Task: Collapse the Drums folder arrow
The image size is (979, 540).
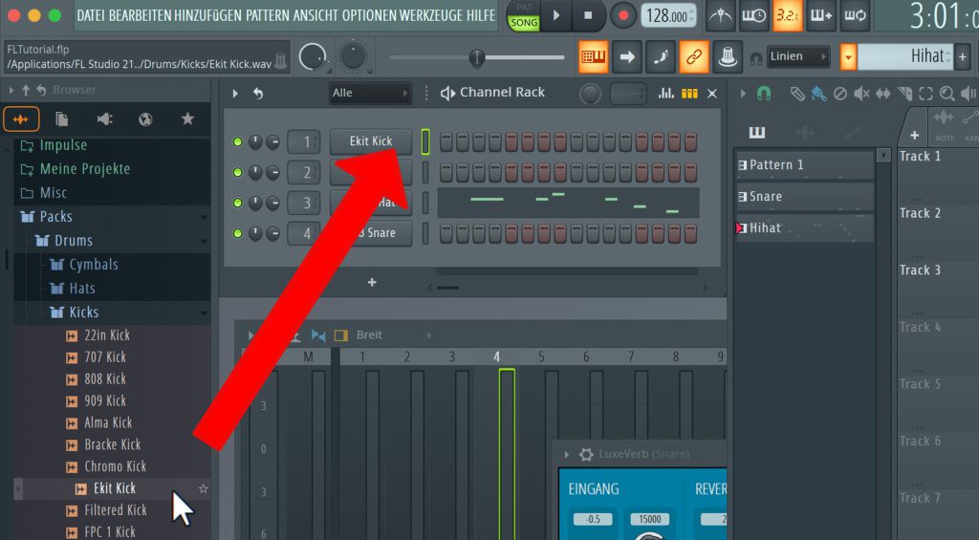Action: pos(204,241)
